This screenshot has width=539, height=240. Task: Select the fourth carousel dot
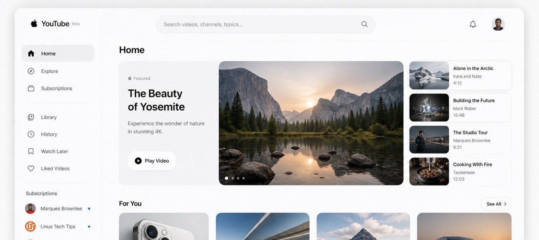[243, 178]
